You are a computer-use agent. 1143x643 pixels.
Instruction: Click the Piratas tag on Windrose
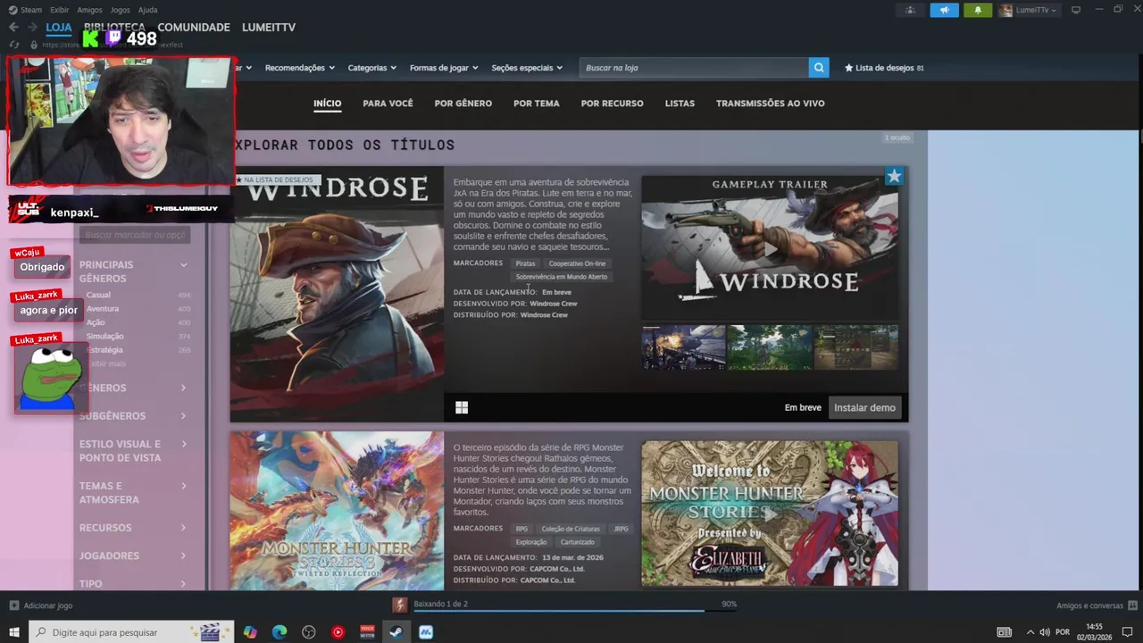click(x=525, y=263)
